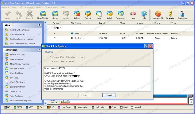195x114 pixels.
Task: Close the Check File System dialog
Action: coord(150,46)
